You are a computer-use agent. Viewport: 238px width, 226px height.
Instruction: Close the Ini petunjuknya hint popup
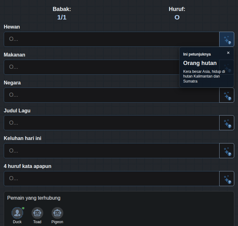click(x=228, y=53)
